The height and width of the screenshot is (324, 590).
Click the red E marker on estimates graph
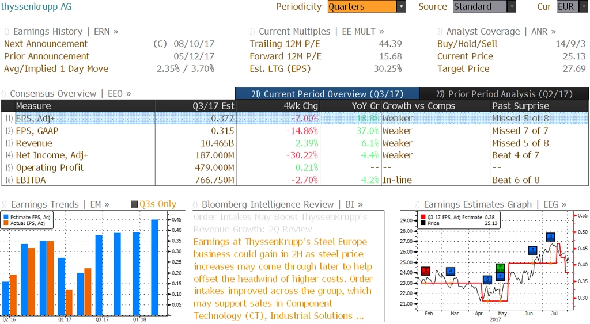point(426,270)
